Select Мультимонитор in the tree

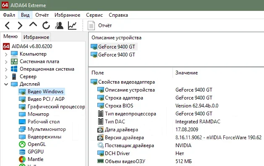(47, 129)
